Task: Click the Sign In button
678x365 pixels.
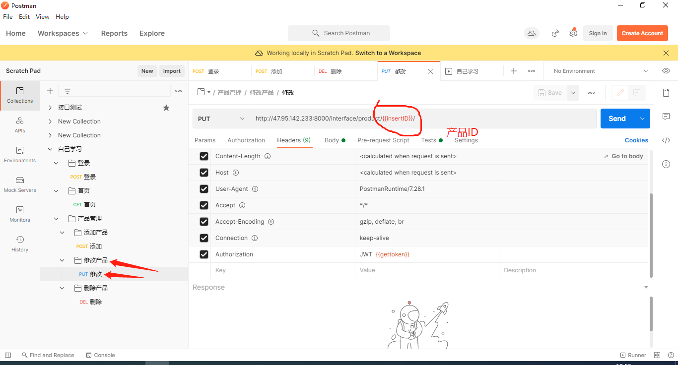Action: (x=598, y=33)
